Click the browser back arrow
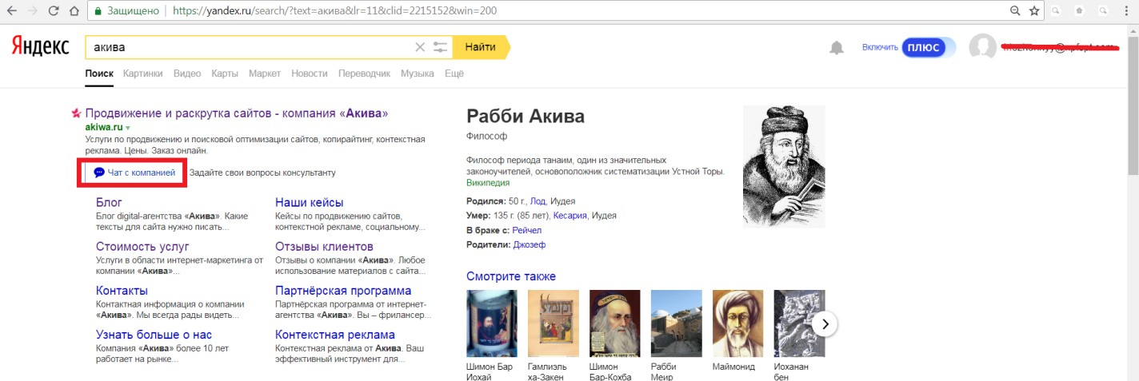This screenshot has height=381, width=1139. (x=11, y=11)
